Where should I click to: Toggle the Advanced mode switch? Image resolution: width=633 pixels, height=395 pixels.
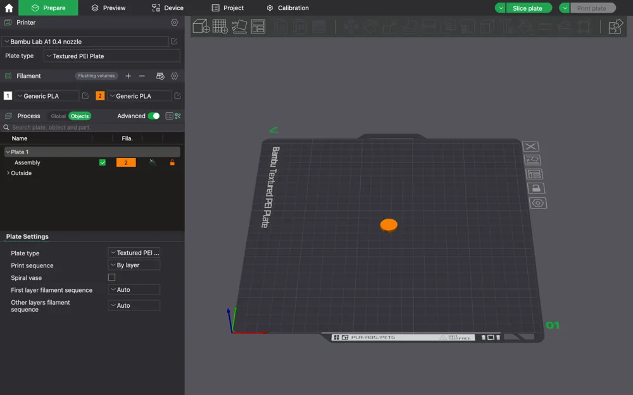[x=154, y=116]
